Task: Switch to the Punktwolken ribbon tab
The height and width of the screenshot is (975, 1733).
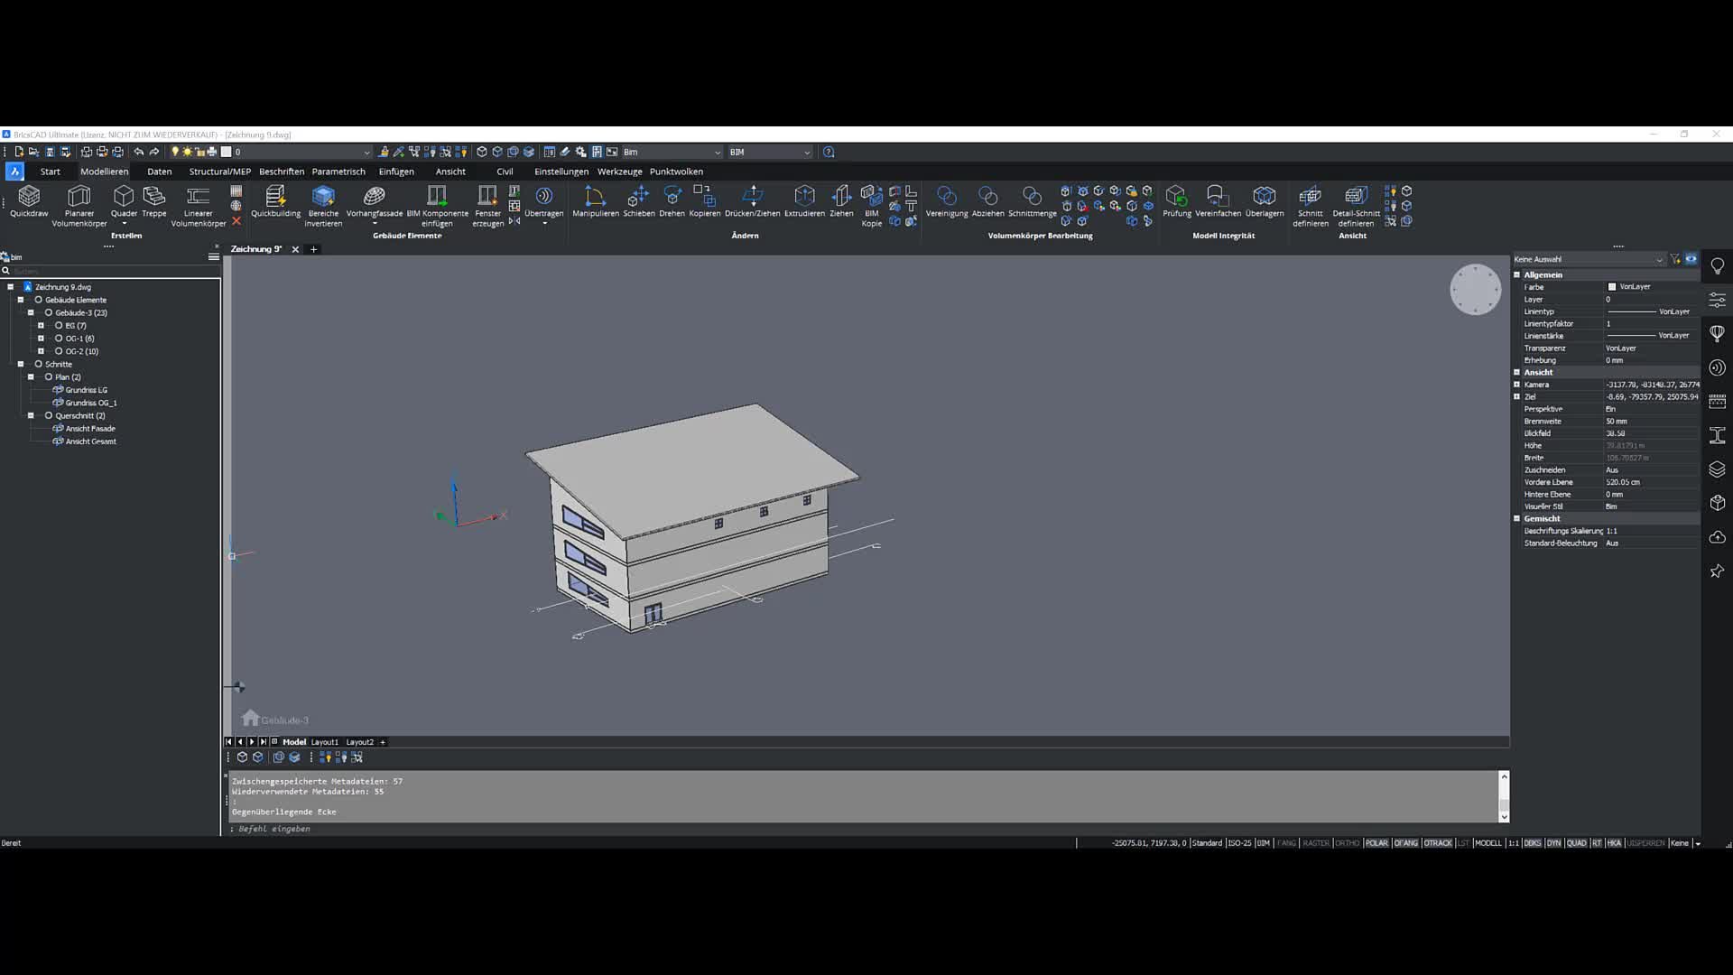Action: pyautogui.click(x=676, y=172)
